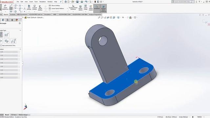This screenshot has width=210, height=118.
Task: Open the Insert menu
Action: point(31,2)
